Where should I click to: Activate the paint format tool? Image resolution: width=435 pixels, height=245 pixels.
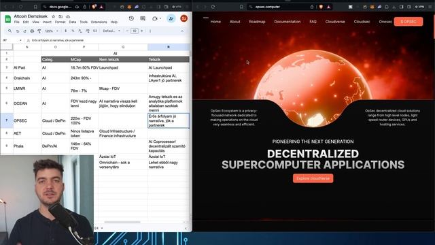(x=39, y=31)
